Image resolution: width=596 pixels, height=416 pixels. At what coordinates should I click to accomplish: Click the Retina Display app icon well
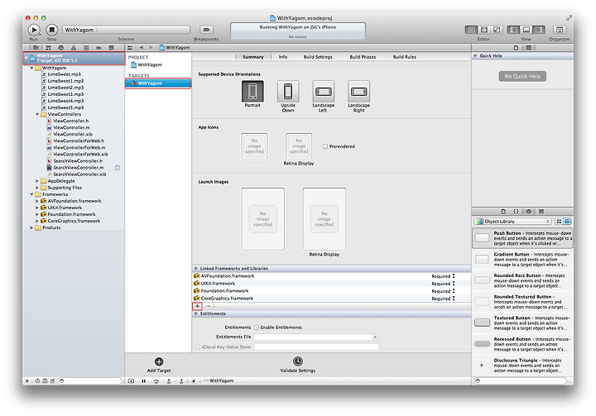299,146
